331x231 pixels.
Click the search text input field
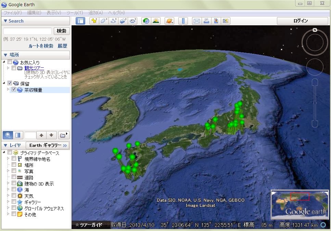click(x=27, y=31)
